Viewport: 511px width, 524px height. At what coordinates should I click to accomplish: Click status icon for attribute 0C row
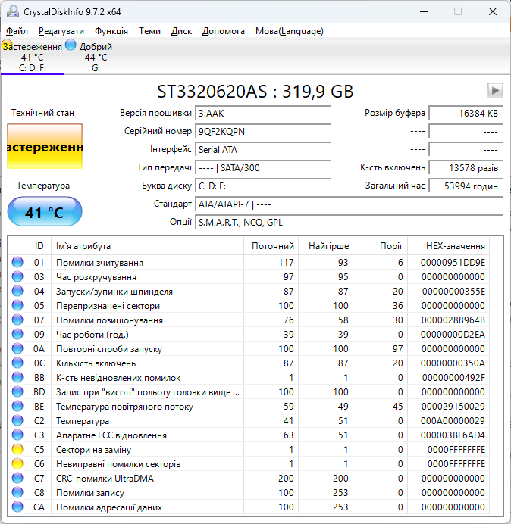tap(17, 363)
